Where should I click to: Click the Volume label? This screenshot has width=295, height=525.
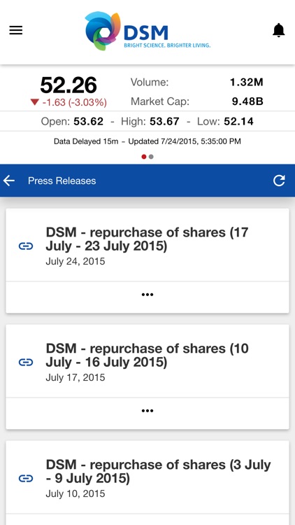[x=150, y=82]
